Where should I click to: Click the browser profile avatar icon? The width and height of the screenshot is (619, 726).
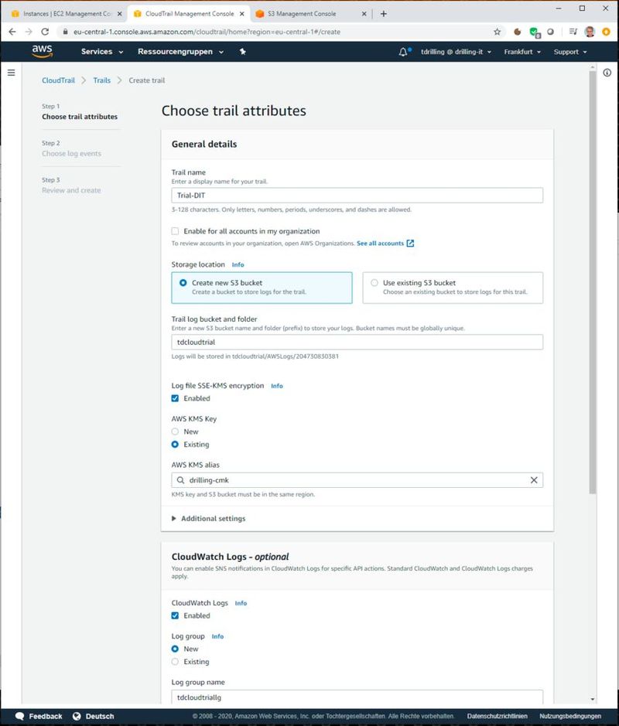pyautogui.click(x=590, y=32)
